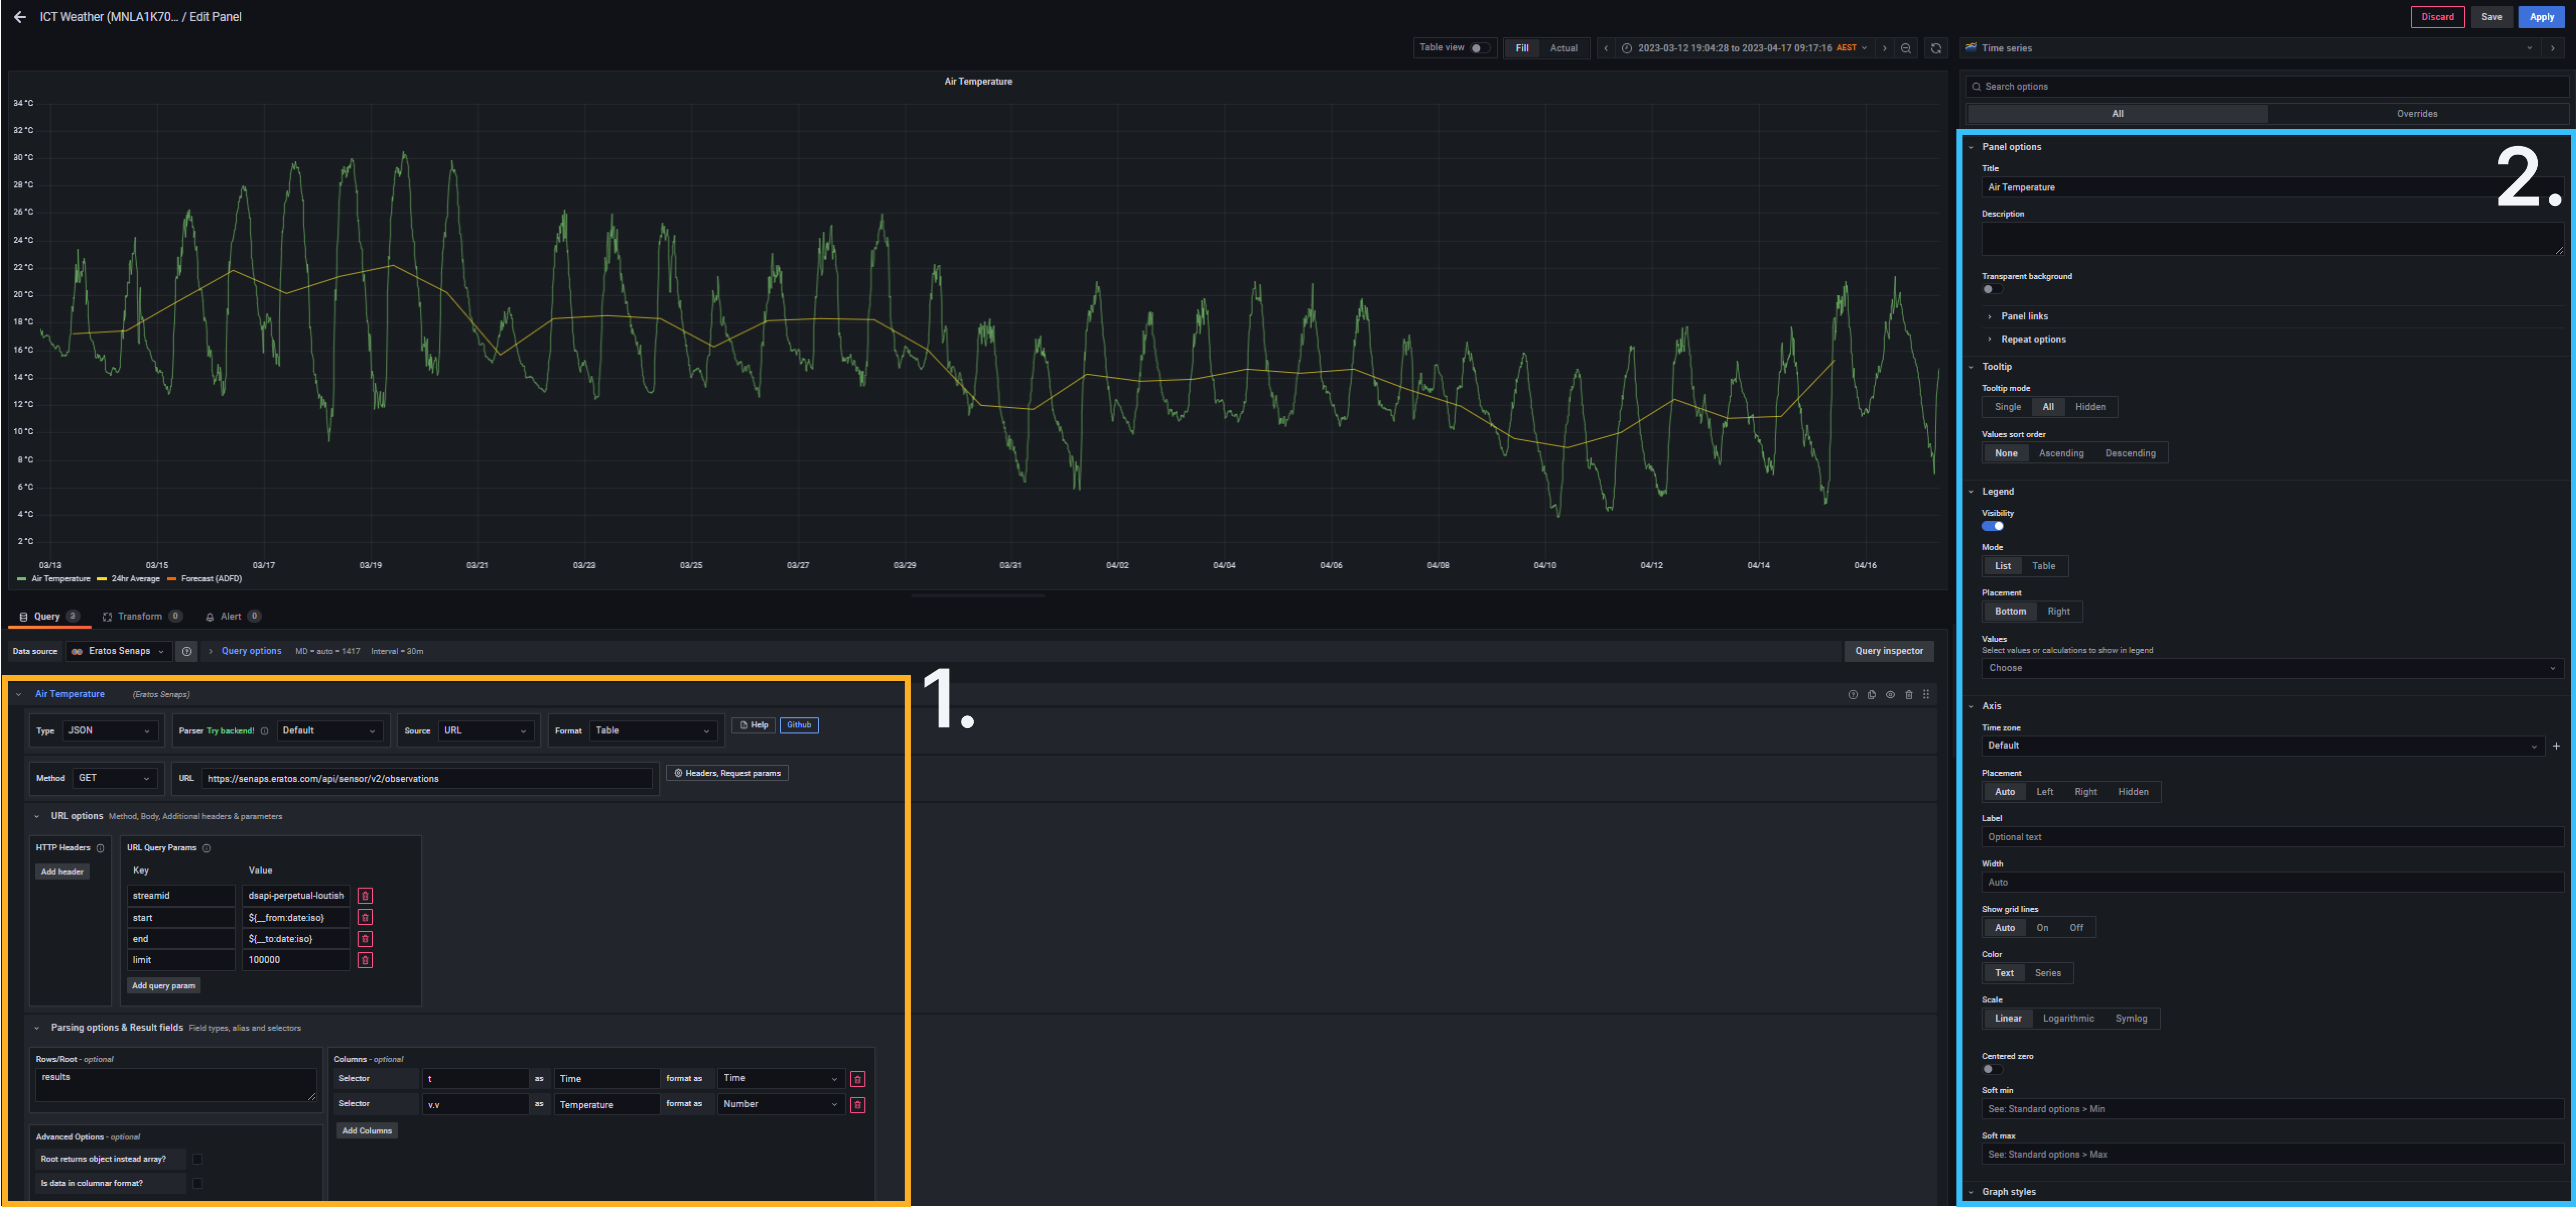Viewport: 2576px width, 1207px height.
Task: Open the Method GET dropdown
Action: 115,778
